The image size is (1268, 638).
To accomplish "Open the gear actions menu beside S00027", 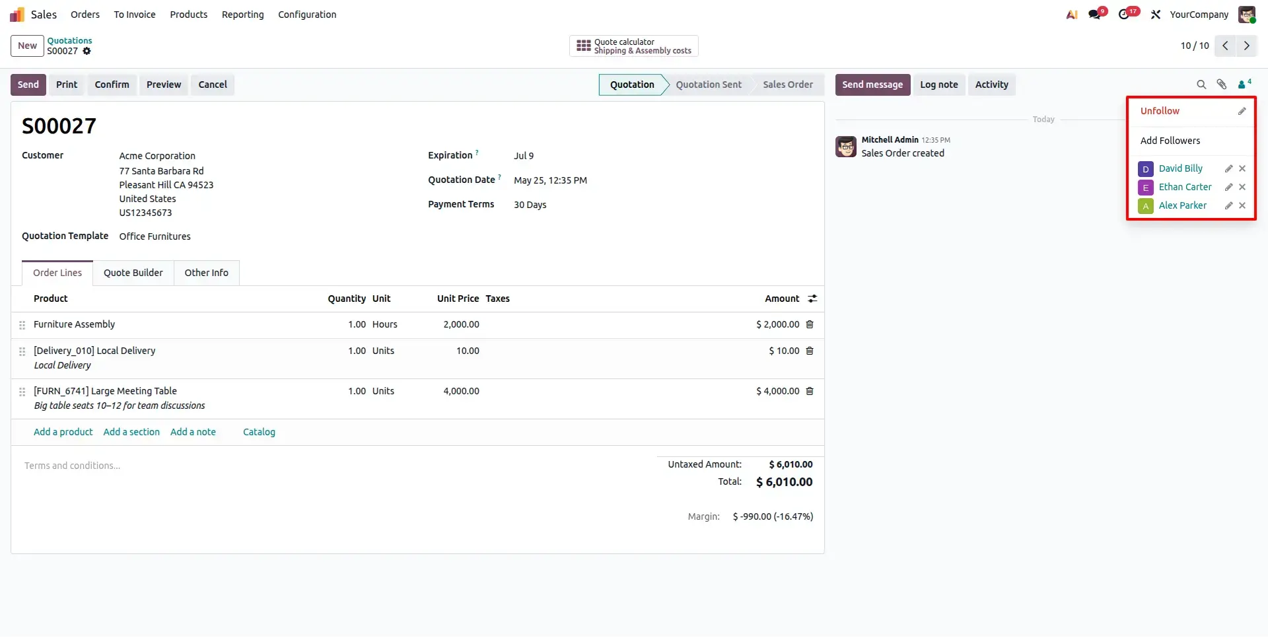I will tap(87, 51).
